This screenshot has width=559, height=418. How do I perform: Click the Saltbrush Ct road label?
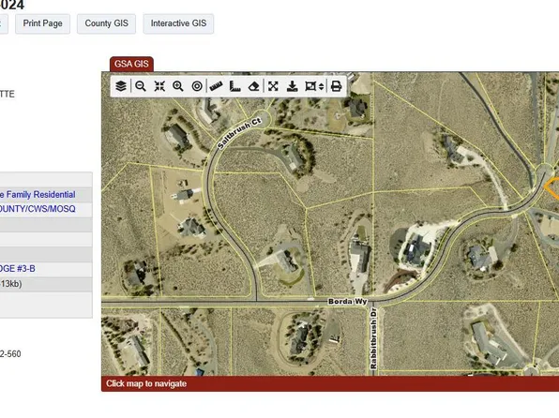pos(239,133)
